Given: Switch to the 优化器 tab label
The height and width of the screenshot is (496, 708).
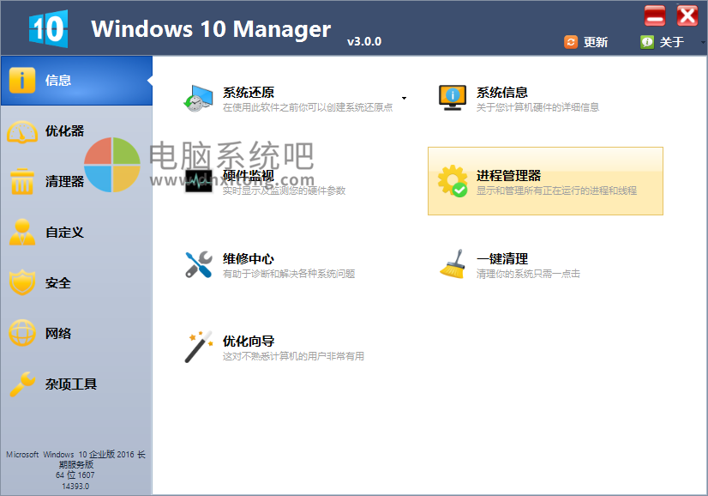Looking at the screenshot, I should tap(64, 131).
